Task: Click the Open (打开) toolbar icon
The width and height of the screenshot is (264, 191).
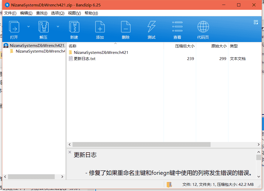Action: [x=14, y=27]
